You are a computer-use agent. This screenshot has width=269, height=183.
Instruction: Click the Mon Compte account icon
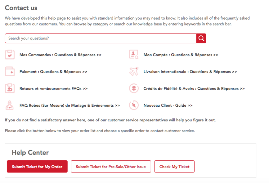click(x=134, y=55)
